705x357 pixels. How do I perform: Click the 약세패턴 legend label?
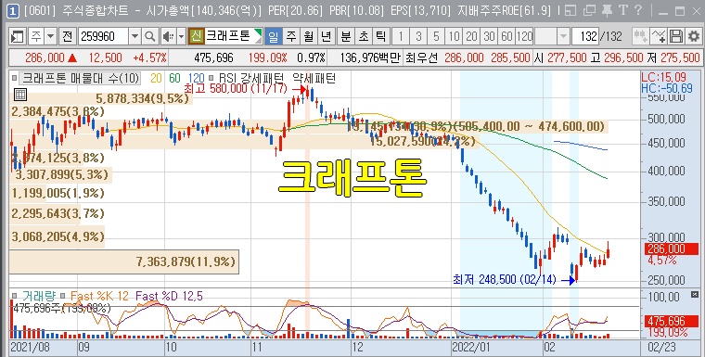point(314,79)
